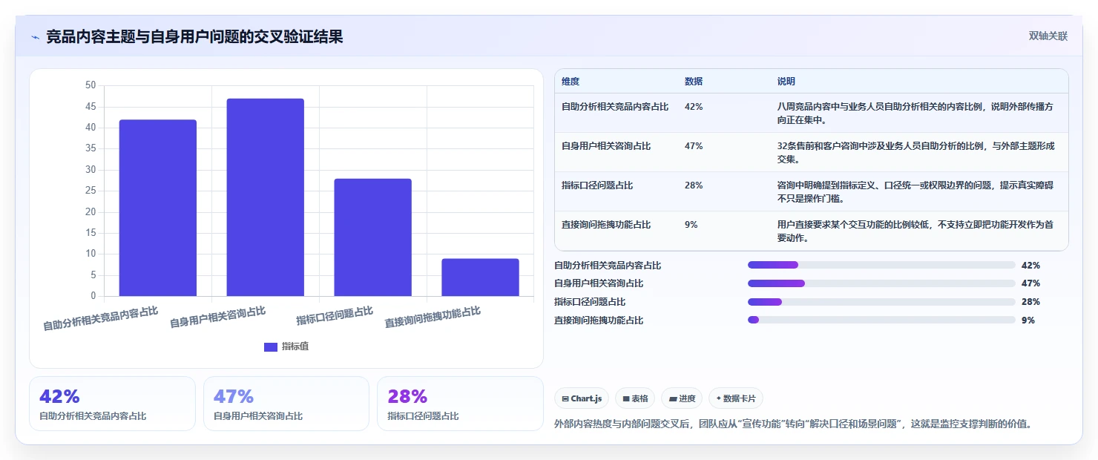Select table cell 自助分析相关竞品内容占比
The height and width of the screenshot is (460, 1098).
[x=615, y=107]
